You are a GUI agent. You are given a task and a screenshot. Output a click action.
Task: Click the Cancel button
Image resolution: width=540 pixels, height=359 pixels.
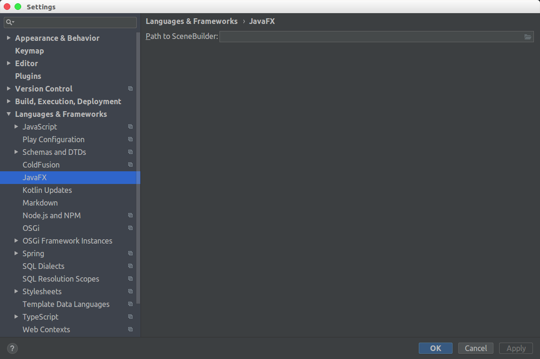(x=476, y=348)
